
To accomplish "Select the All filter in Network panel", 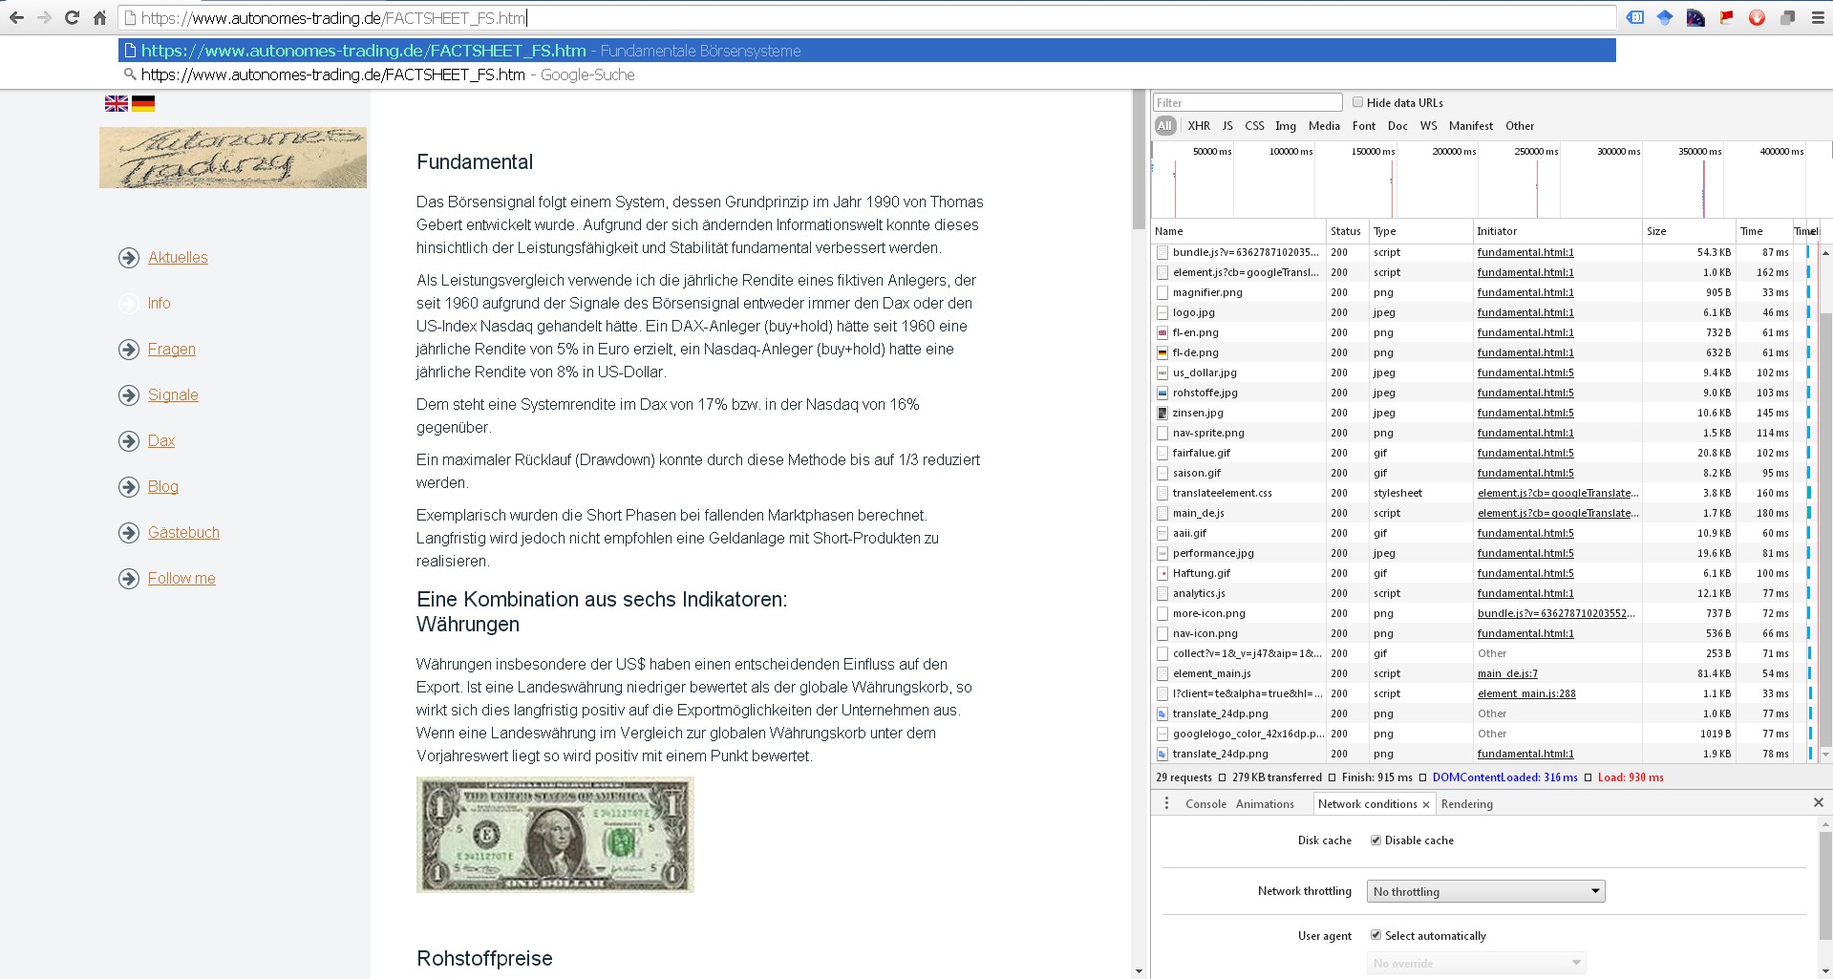I will (1164, 126).
